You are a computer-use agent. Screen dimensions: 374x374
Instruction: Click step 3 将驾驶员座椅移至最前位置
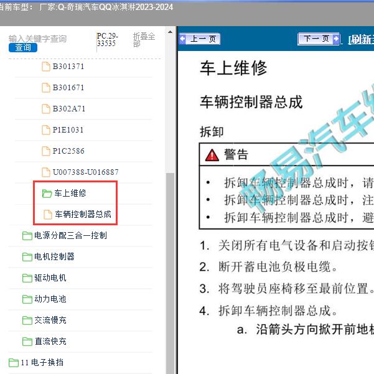[x=286, y=289]
